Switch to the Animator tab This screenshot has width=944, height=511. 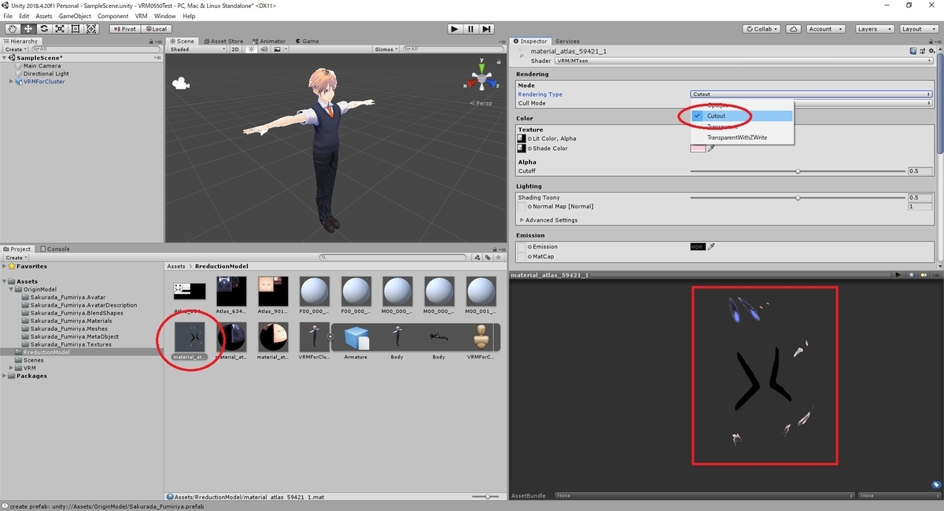coord(270,41)
